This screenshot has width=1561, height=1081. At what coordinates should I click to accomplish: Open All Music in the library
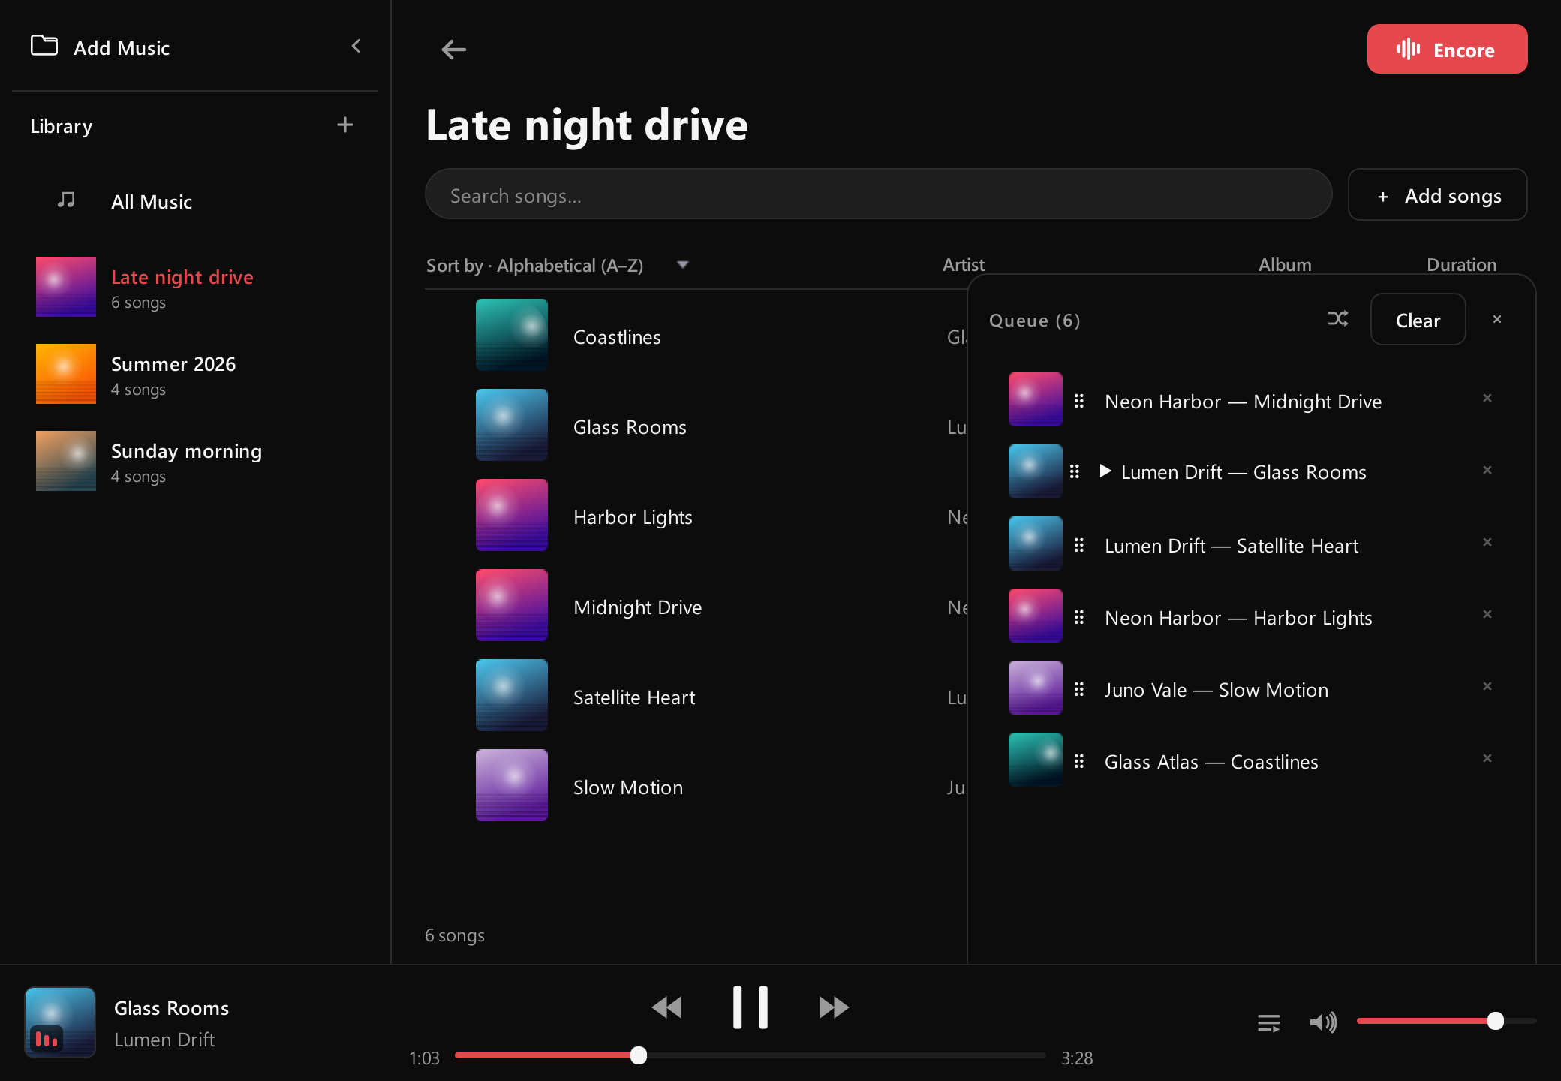(x=195, y=201)
